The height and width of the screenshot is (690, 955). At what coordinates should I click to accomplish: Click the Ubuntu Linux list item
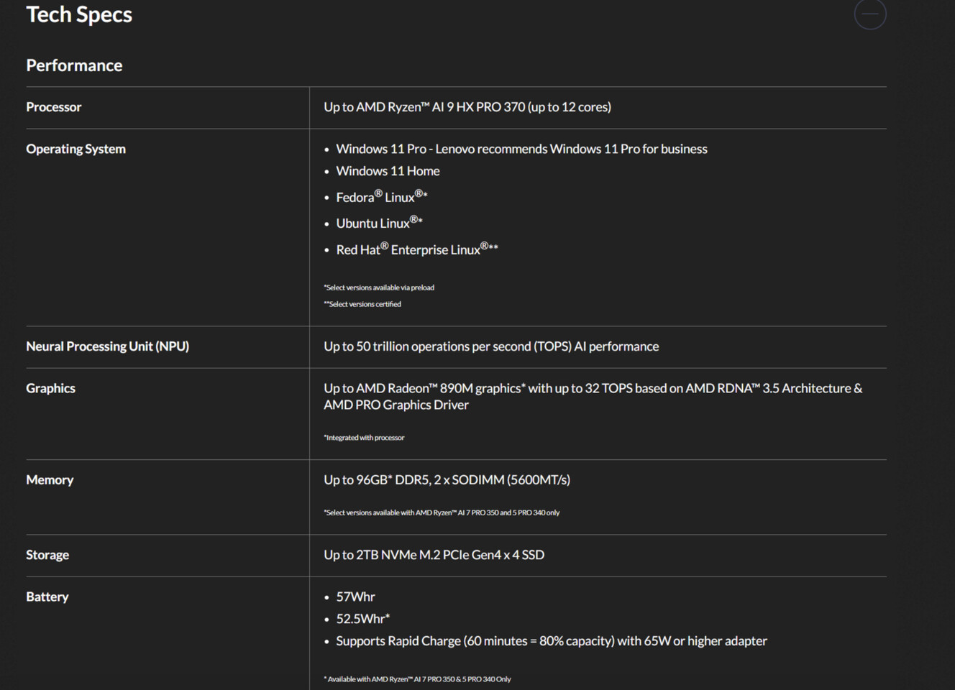tap(379, 223)
